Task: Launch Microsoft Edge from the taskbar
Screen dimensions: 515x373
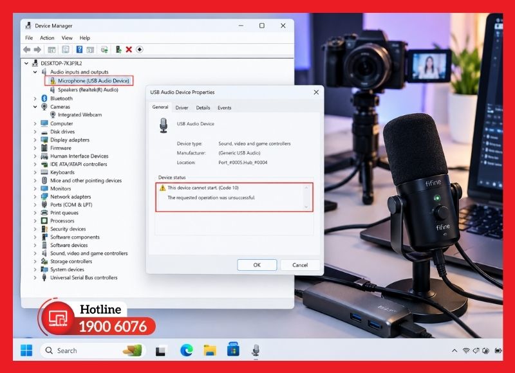Action: click(x=187, y=350)
